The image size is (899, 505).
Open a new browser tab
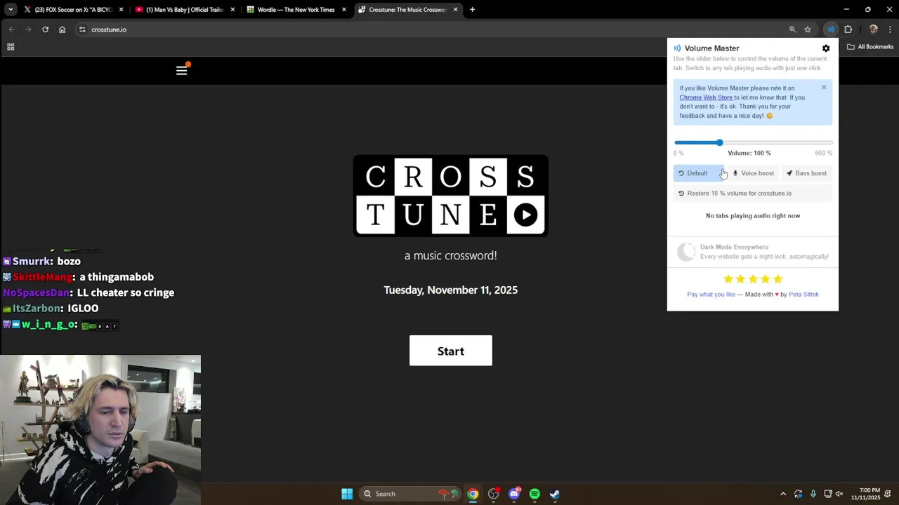(472, 10)
